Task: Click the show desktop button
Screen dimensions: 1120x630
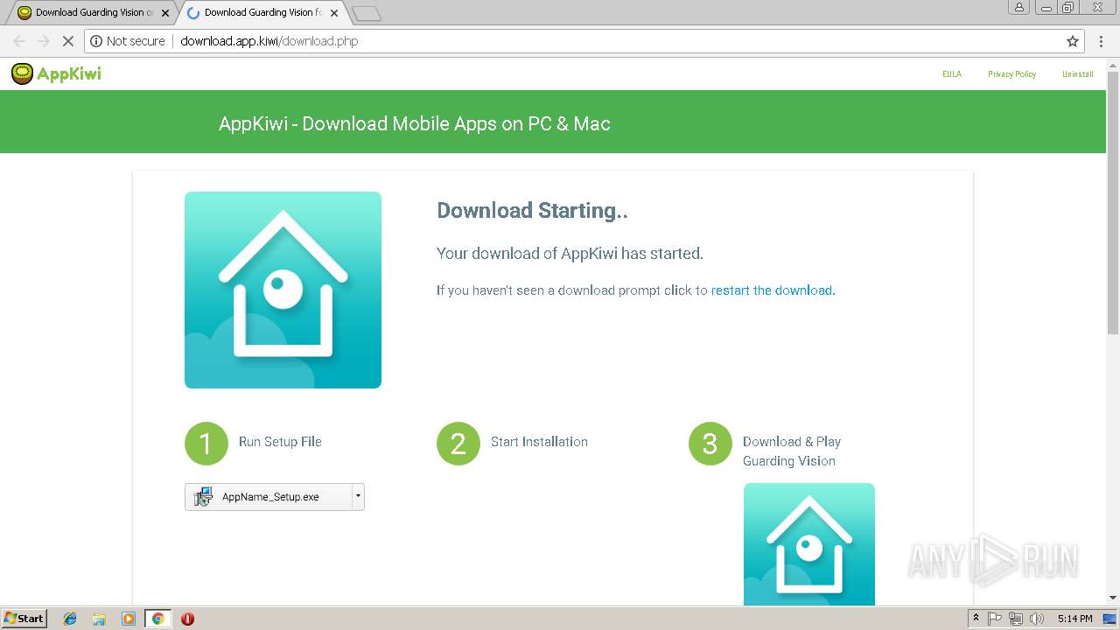Action: click(x=1110, y=619)
